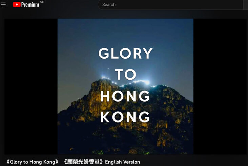Click the video title 《Glory to Hong Kong》
This screenshot has width=248, height=166.
click(x=33, y=162)
